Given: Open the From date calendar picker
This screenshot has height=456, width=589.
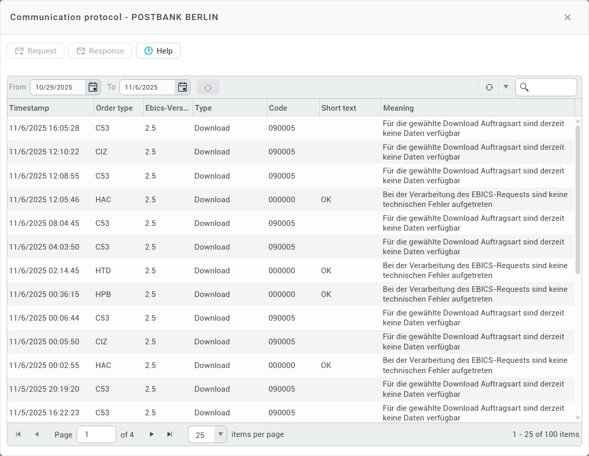Looking at the screenshot, I should tap(93, 87).
